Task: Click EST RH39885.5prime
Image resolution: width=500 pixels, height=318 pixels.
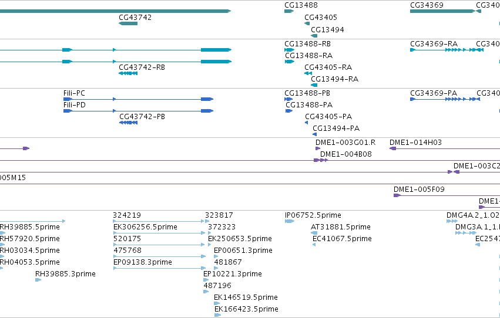Action: pos(2,233)
